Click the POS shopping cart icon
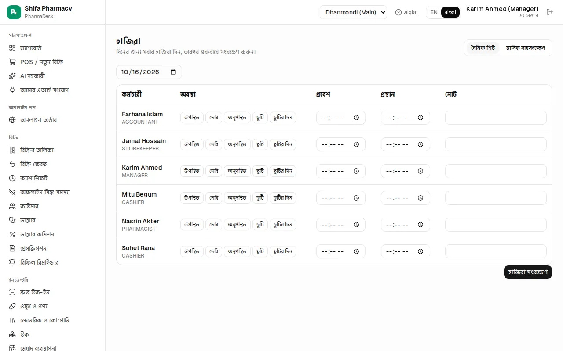Screen dimensions: 563x351 coord(12,62)
